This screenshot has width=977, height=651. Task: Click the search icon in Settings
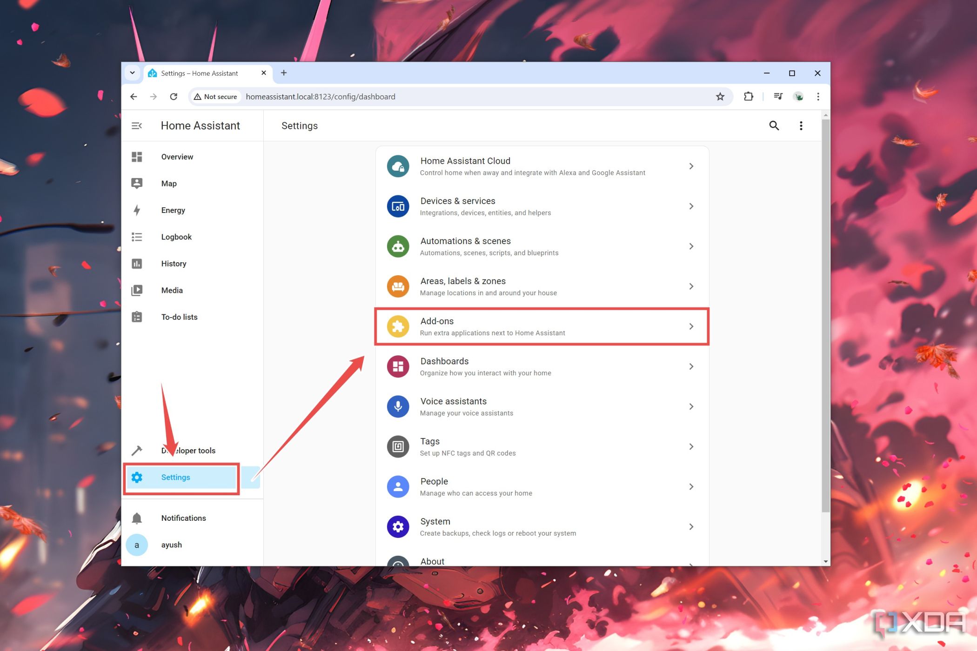pyautogui.click(x=774, y=126)
